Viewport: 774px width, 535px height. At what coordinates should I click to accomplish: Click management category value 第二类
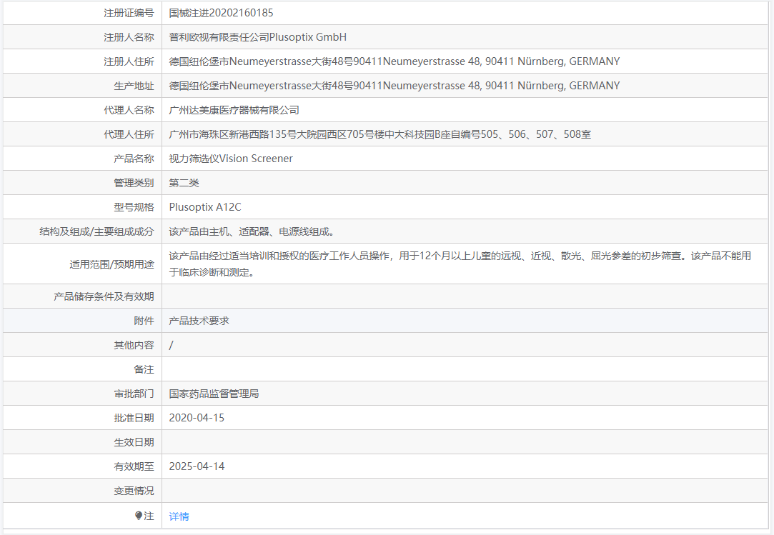[x=184, y=183]
